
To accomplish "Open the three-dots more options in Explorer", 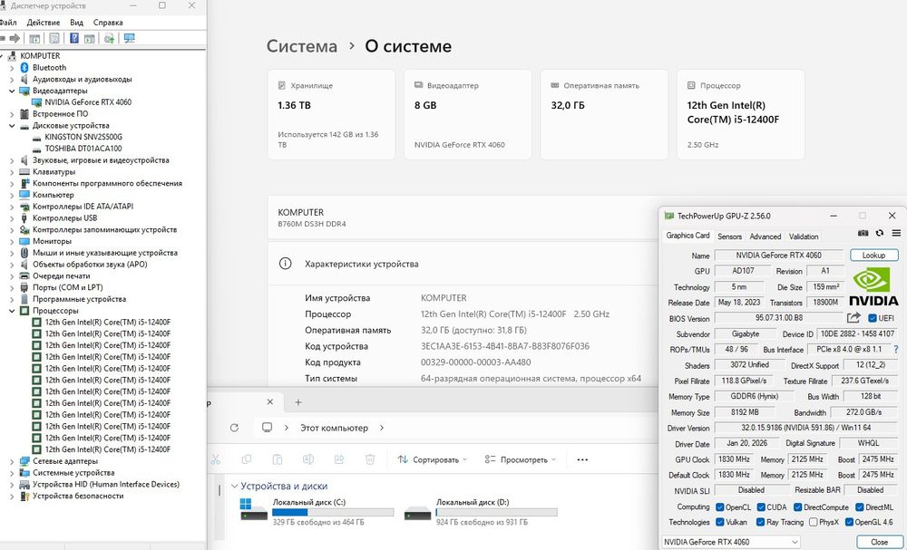I will 582,460.
